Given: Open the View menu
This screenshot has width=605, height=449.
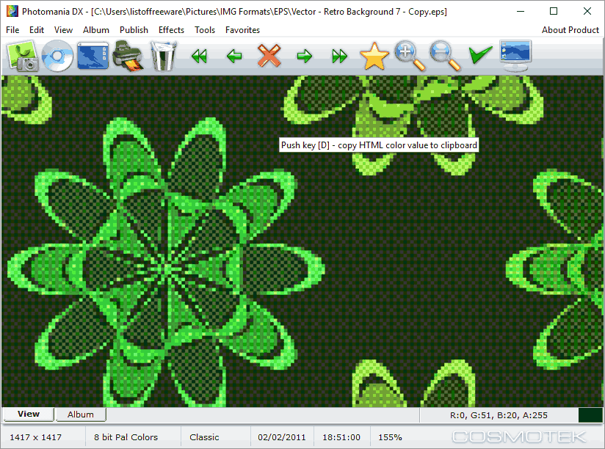Looking at the screenshot, I should (x=63, y=30).
